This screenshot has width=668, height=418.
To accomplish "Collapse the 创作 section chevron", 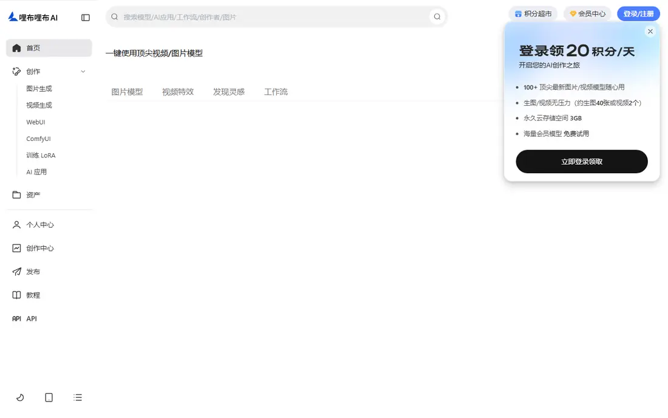I will (x=83, y=72).
